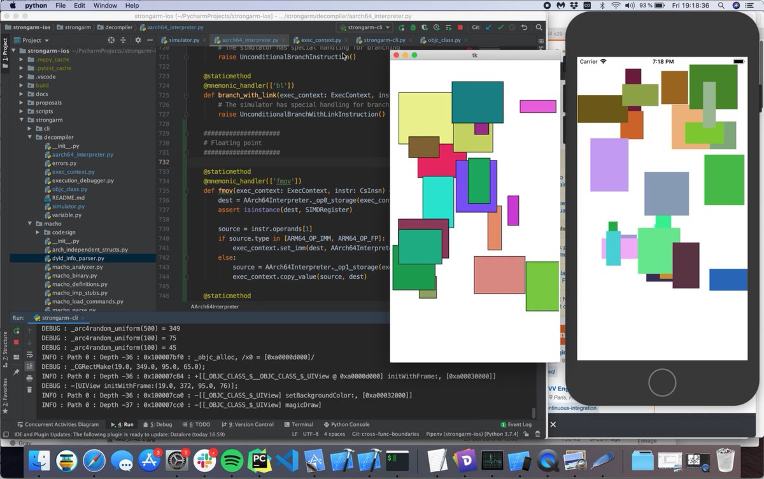Viewport: 764px width, 479px height.
Task: Open the Terminal tool window tab
Action: pyautogui.click(x=298, y=424)
